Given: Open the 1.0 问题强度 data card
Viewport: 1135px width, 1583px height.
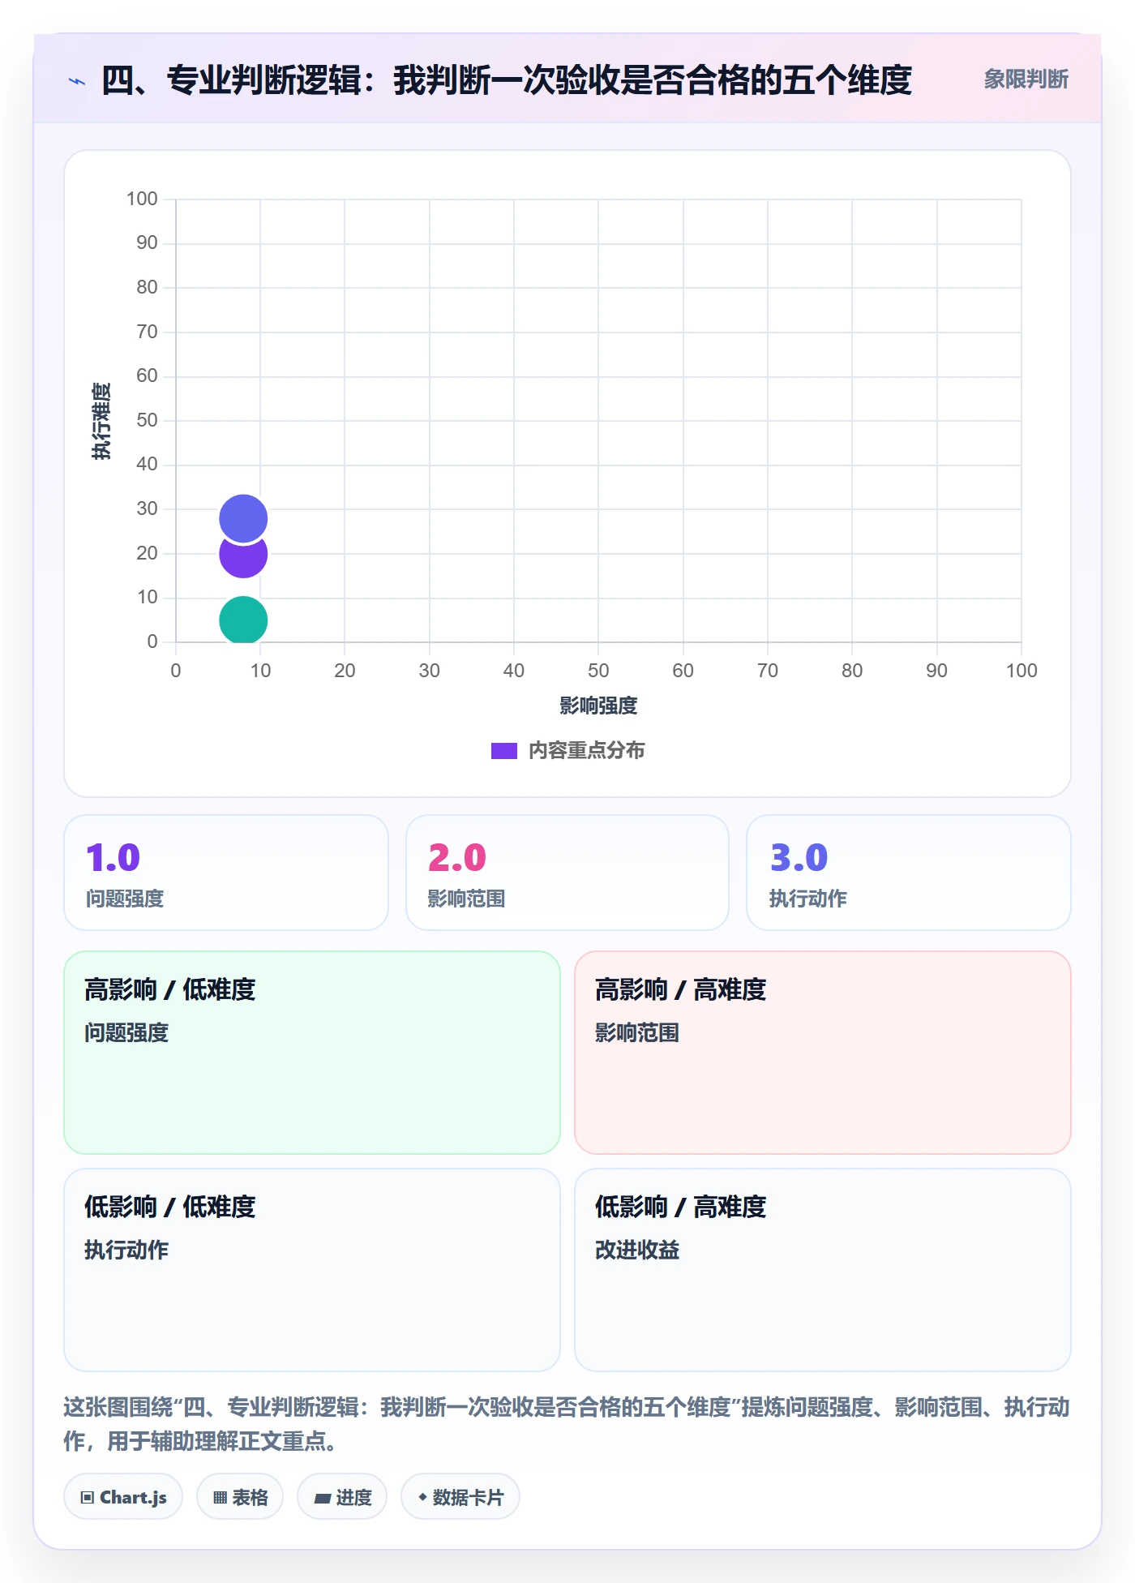Looking at the screenshot, I should [x=226, y=873].
